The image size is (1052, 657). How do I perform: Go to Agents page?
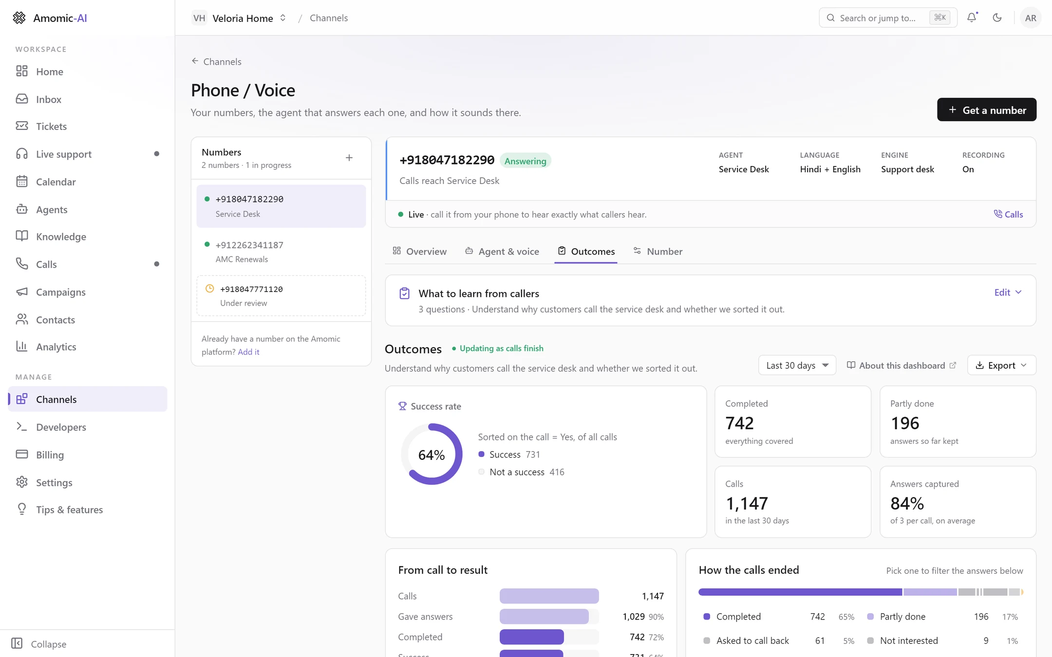(x=88, y=209)
